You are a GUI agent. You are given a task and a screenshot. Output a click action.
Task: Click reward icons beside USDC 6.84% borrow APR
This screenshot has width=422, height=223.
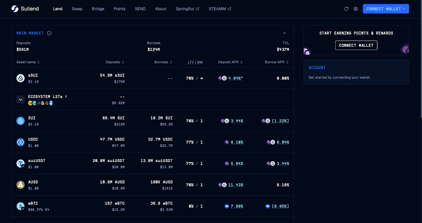click(271, 142)
